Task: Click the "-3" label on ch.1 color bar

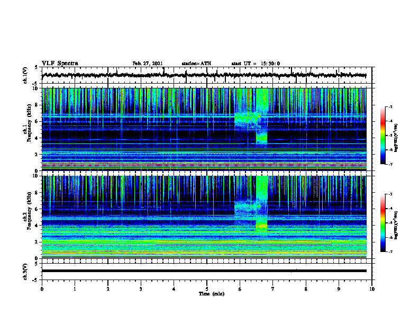Action: pyautogui.click(x=390, y=106)
